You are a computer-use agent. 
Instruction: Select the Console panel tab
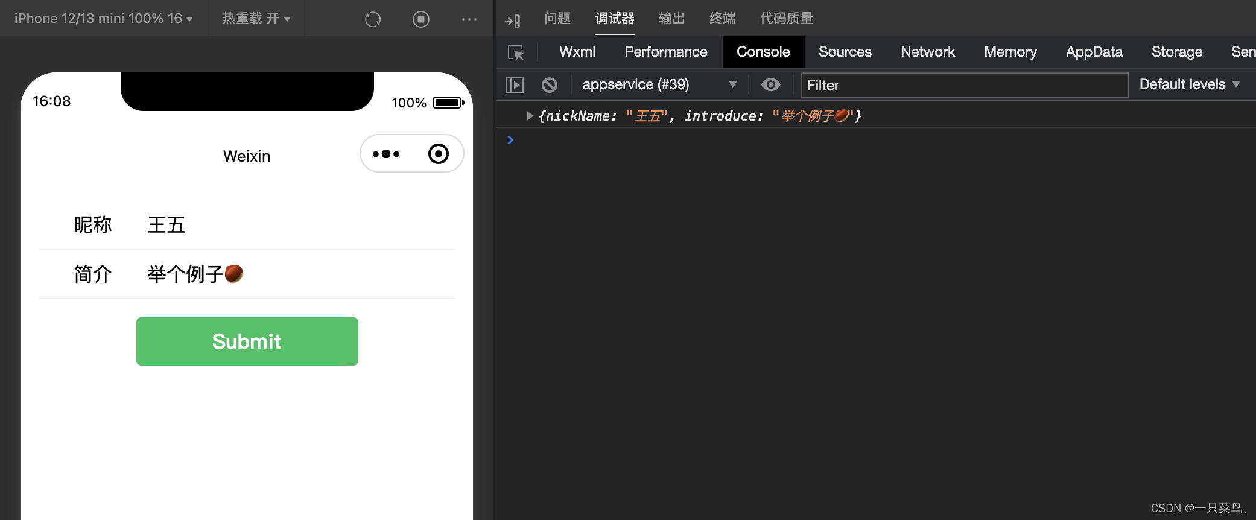click(x=763, y=52)
